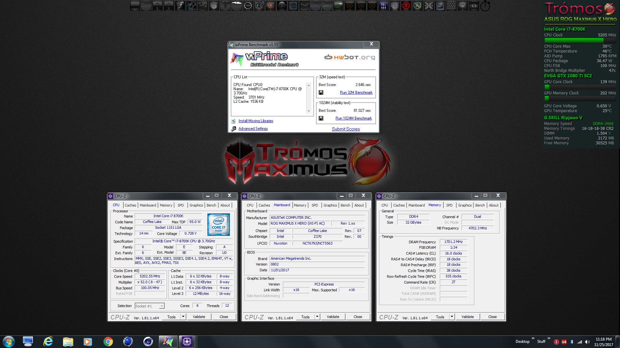Click Tools button in Mainboard CPU-Z window

pos(305,317)
